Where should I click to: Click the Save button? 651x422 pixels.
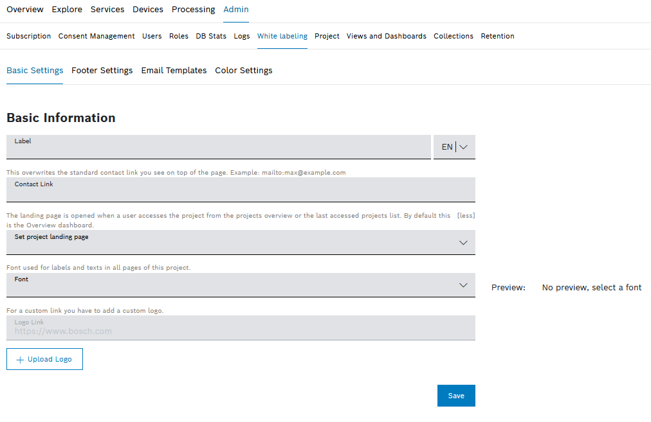(456, 396)
